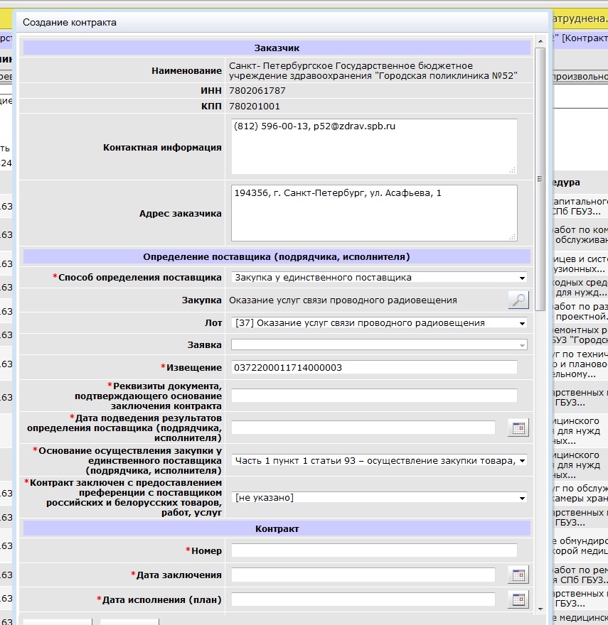Click the 'Создание контракта' dialog title
Screen dimensions: 608x625
click(x=70, y=22)
